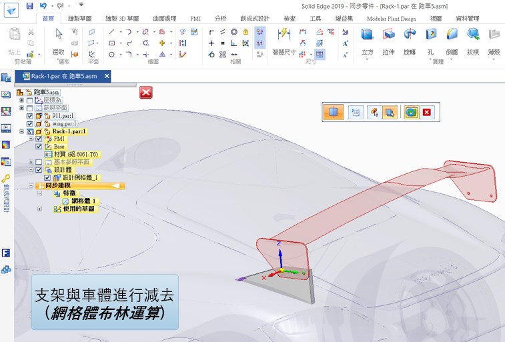Toggle visibility checkbox for 座標系
Image resolution: width=505 pixels, height=342 pixels.
[x=29, y=101]
